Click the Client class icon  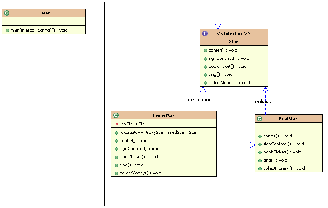(x=7, y=13)
